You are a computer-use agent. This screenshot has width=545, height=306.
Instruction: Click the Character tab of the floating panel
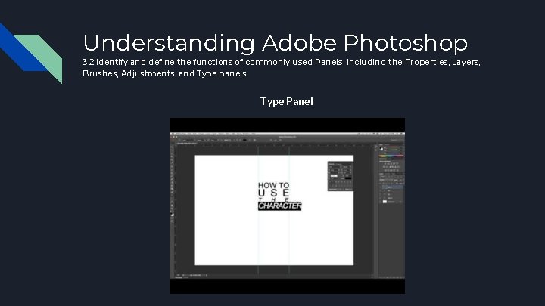point(332,164)
